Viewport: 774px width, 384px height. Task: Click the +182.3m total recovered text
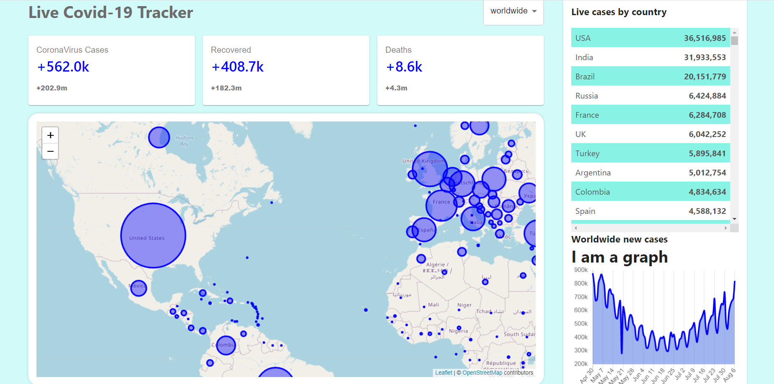226,88
